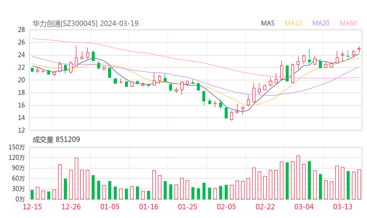
Task: Click the price axis value 26
Action: tap(21, 42)
